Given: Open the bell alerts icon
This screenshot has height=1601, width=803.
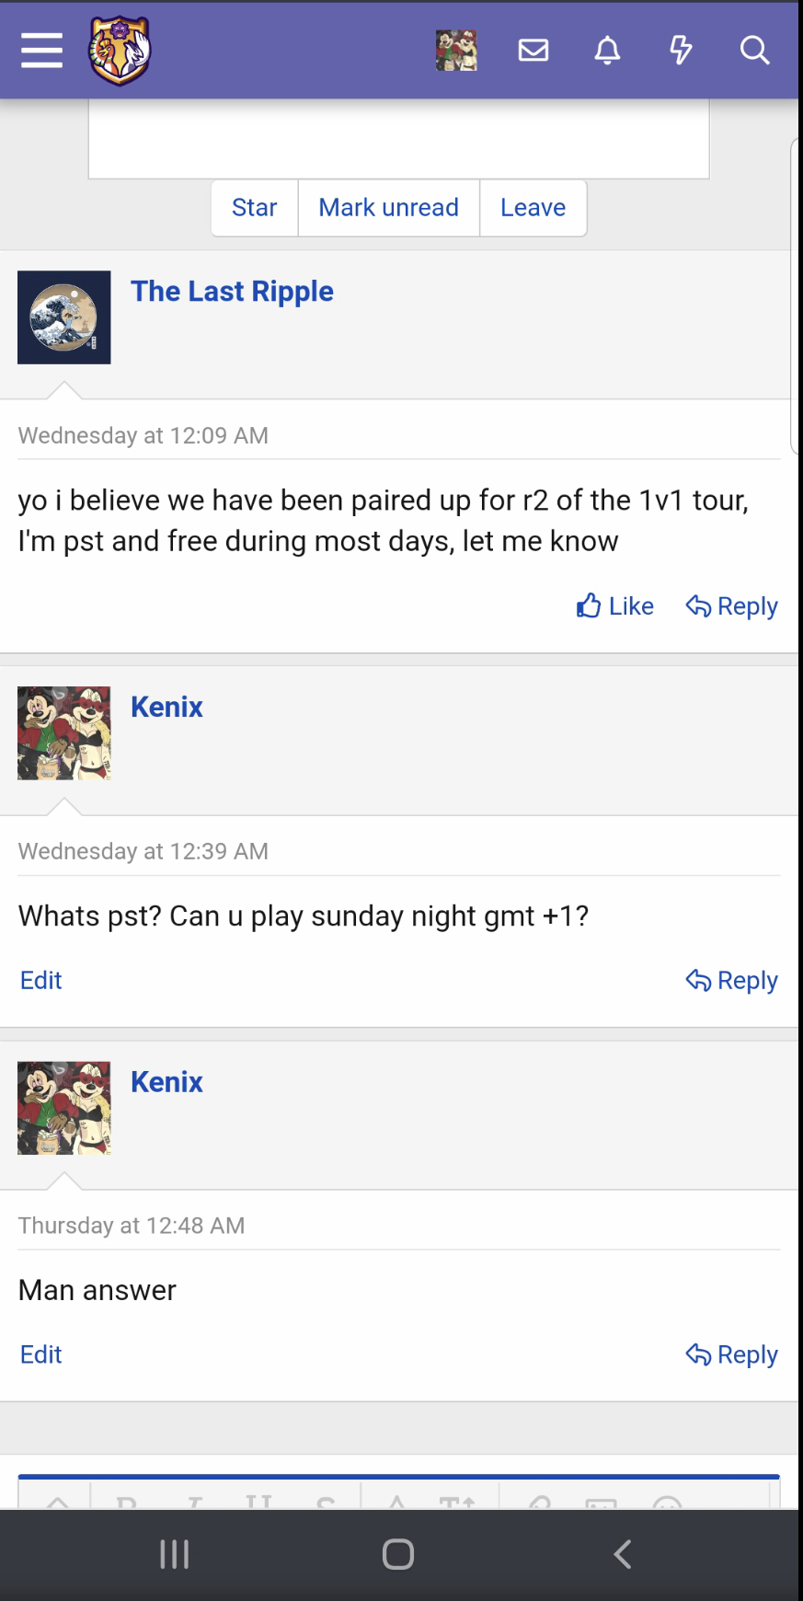Looking at the screenshot, I should 607,50.
